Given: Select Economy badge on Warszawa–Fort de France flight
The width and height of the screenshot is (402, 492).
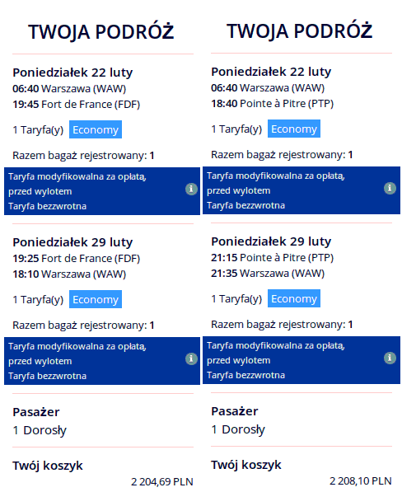Looking at the screenshot, I should (96, 129).
